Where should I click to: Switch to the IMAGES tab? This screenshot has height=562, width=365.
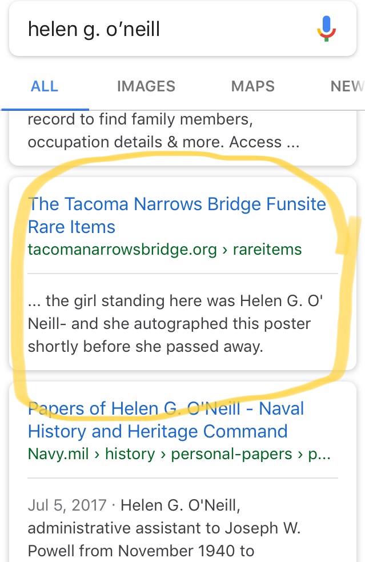point(146,86)
